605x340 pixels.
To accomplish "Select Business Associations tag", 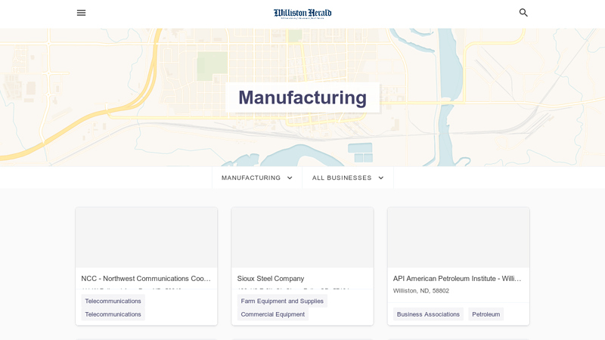I will click(x=428, y=314).
